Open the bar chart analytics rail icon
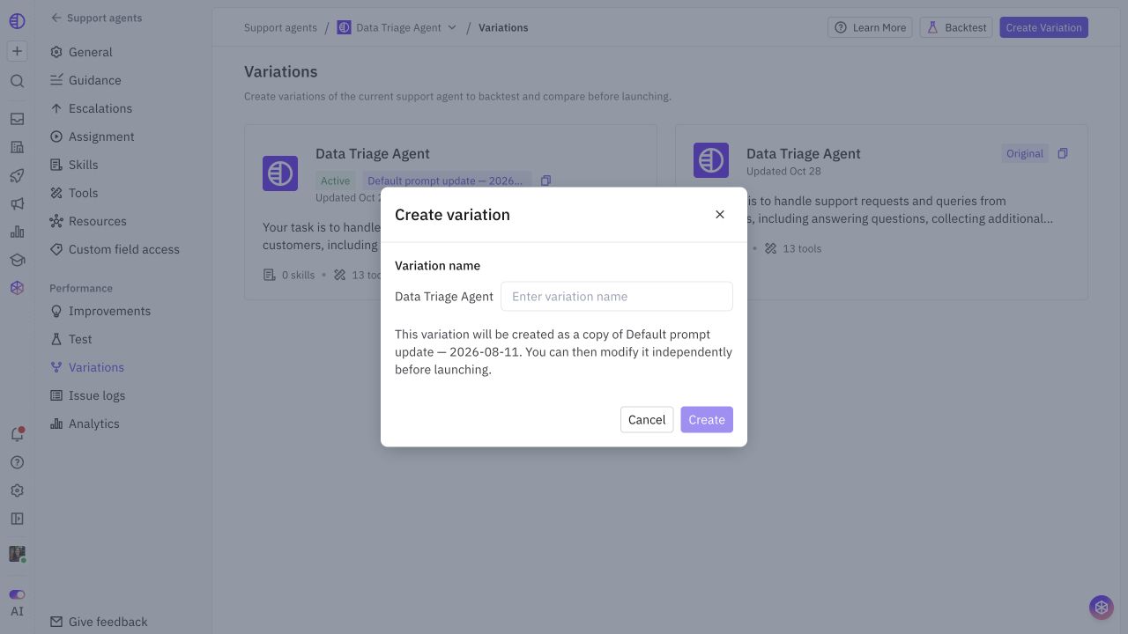1128x634 pixels. [x=17, y=232]
